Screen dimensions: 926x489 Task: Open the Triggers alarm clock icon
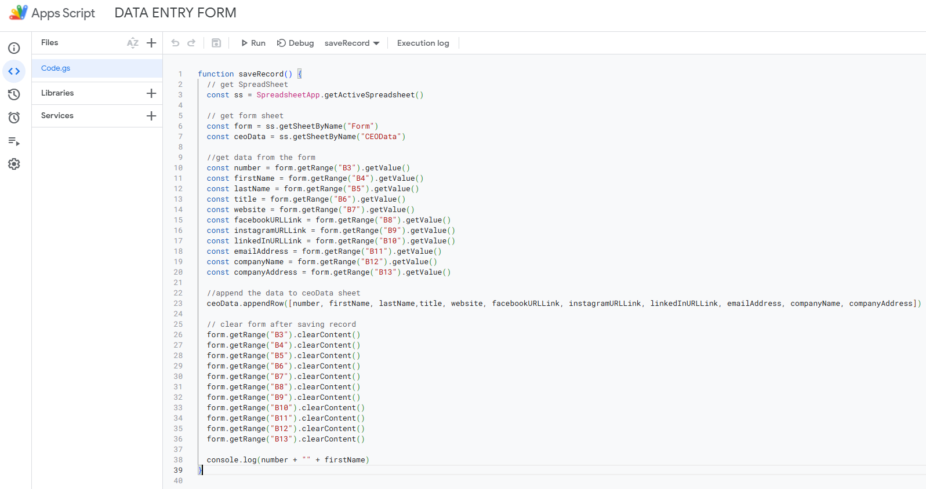[x=14, y=118]
